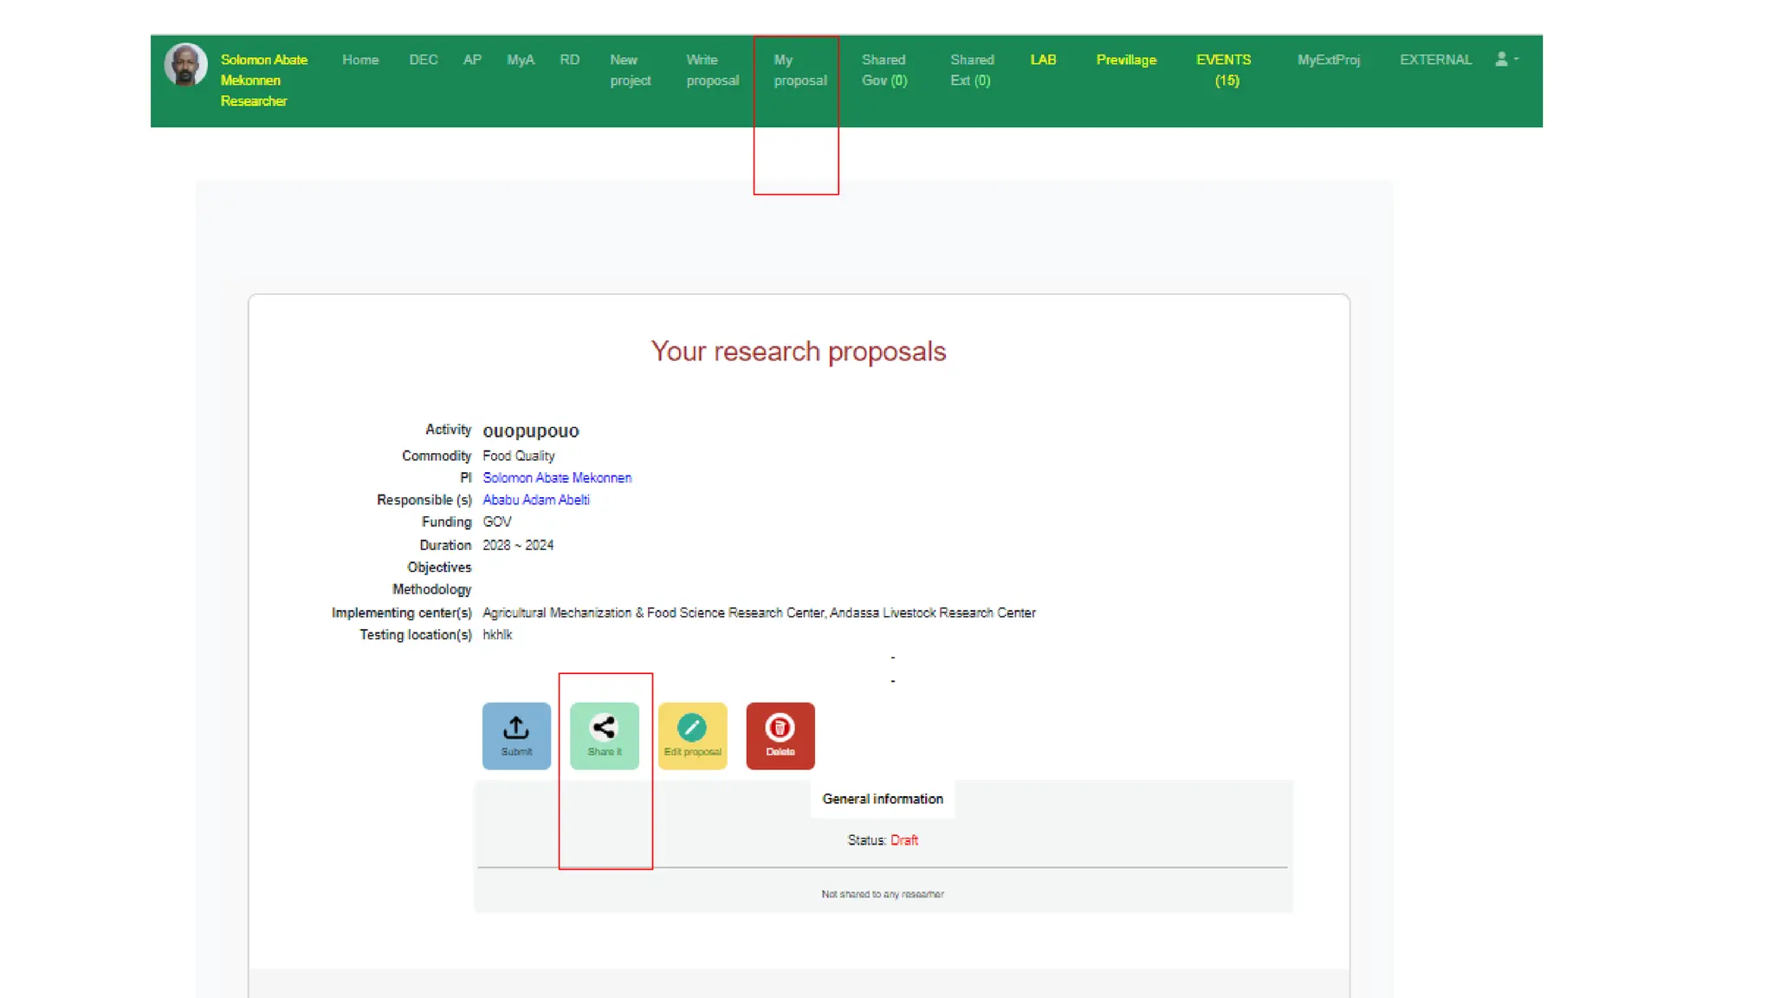Open the AP navigation item
Image resolution: width=1774 pixels, height=998 pixels.
point(472,60)
